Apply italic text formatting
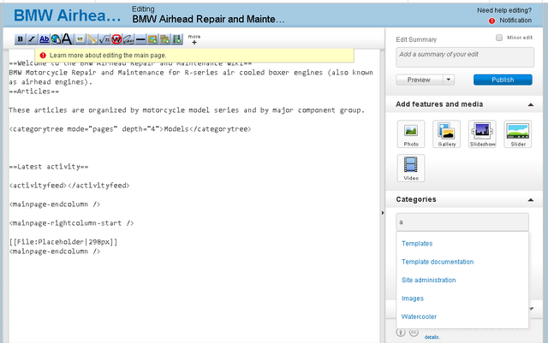 (32, 39)
